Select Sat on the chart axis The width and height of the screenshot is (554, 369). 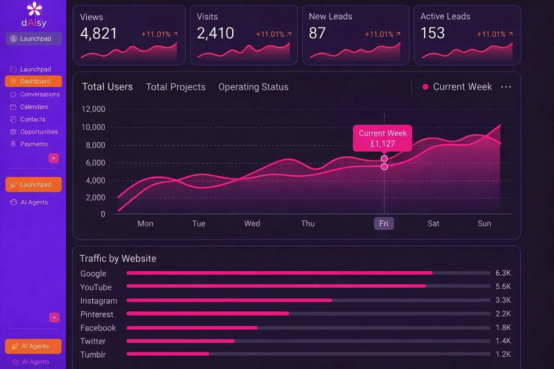pos(434,223)
